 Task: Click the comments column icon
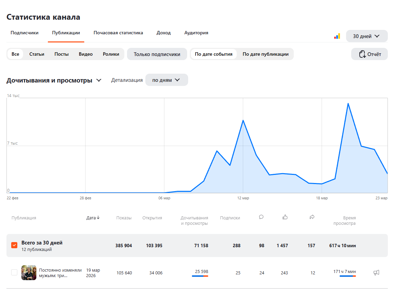(261, 217)
